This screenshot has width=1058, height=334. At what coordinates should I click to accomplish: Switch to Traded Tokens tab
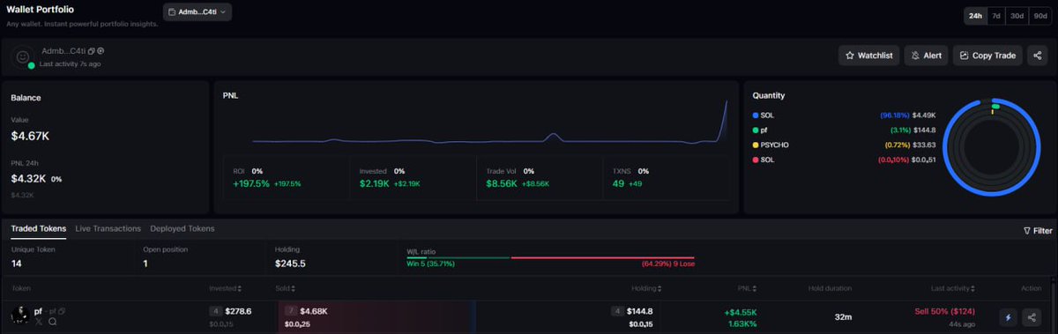tap(38, 228)
